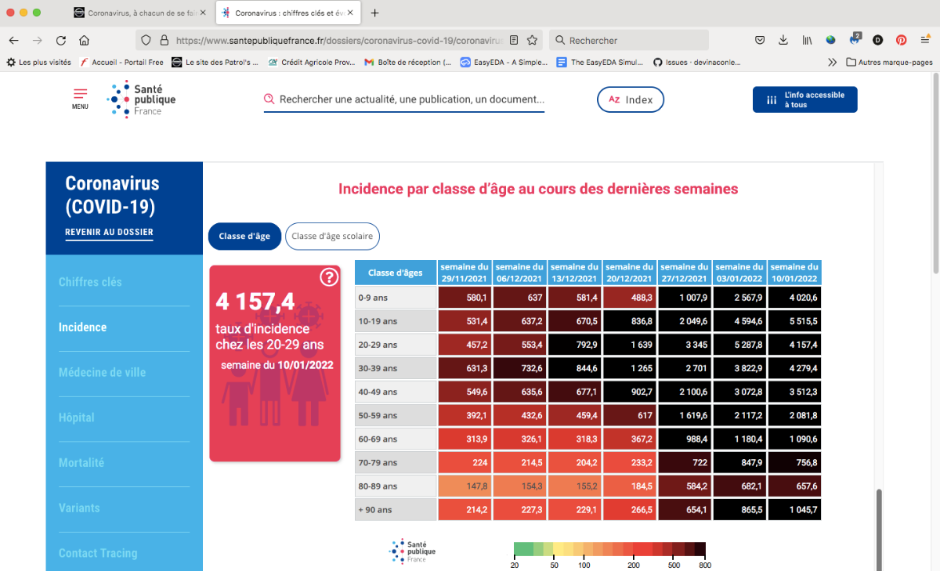Open the MENU hamburger icon
This screenshot has height=571, width=940.
click(80, 97)
